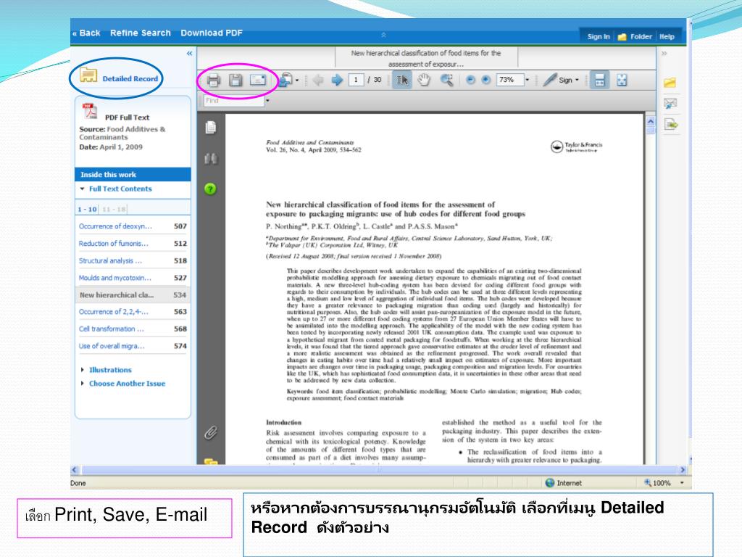Expand the Illustrations section

tap(109, 370)
